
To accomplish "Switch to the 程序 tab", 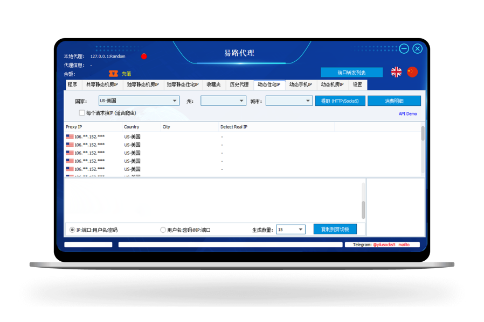I will click(73, 84).
